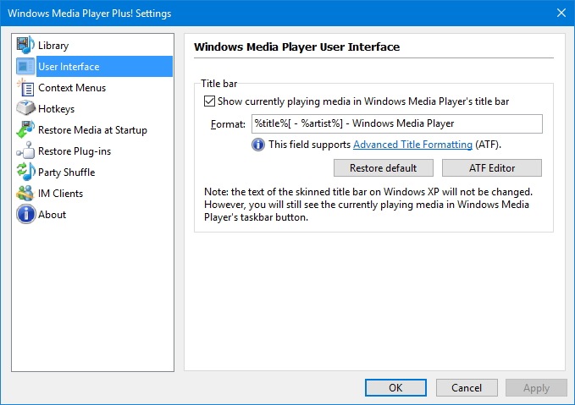575x405 pixels.
Task: Click the Hotkeys keyboard key icon
Action: point(25,108)
